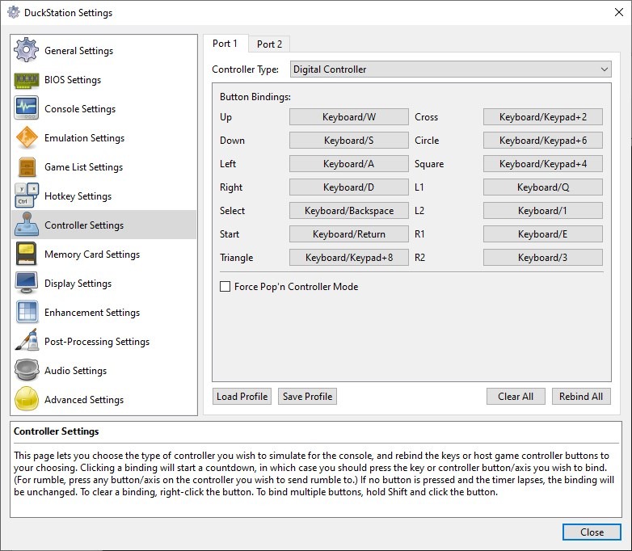Click the Emulation Settings icon

26,138
